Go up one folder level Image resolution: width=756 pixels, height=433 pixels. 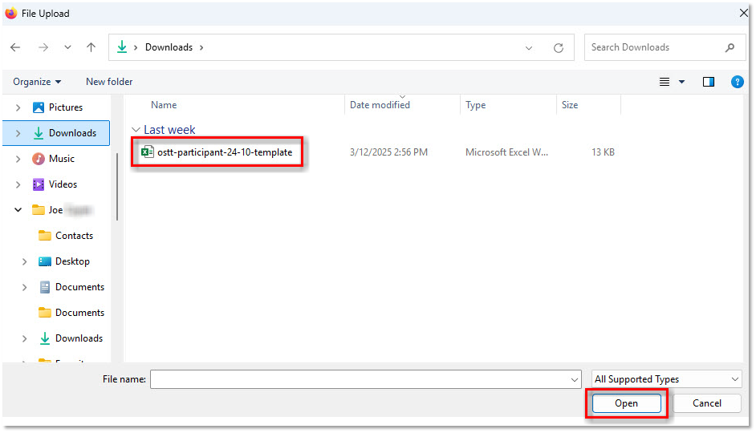[x=91, y=47]
